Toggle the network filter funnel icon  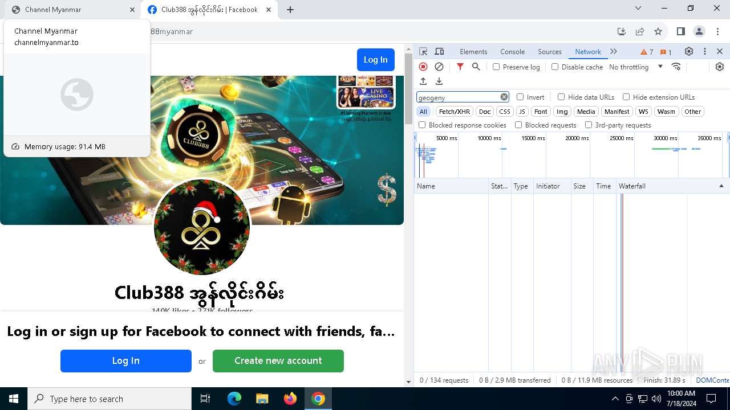(460, 67)
